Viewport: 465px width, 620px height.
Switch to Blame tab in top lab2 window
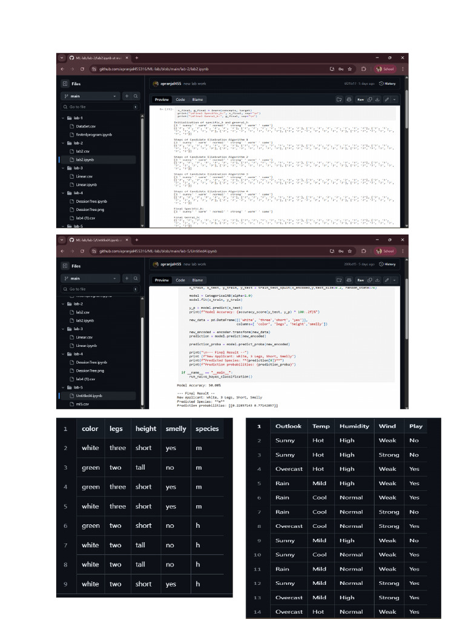(x=197, y=100)
